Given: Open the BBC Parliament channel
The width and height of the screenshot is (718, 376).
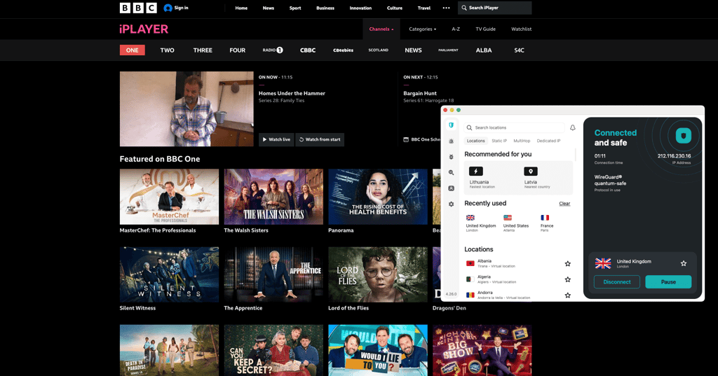Looking at the screenshot, I should pos(448,50).
